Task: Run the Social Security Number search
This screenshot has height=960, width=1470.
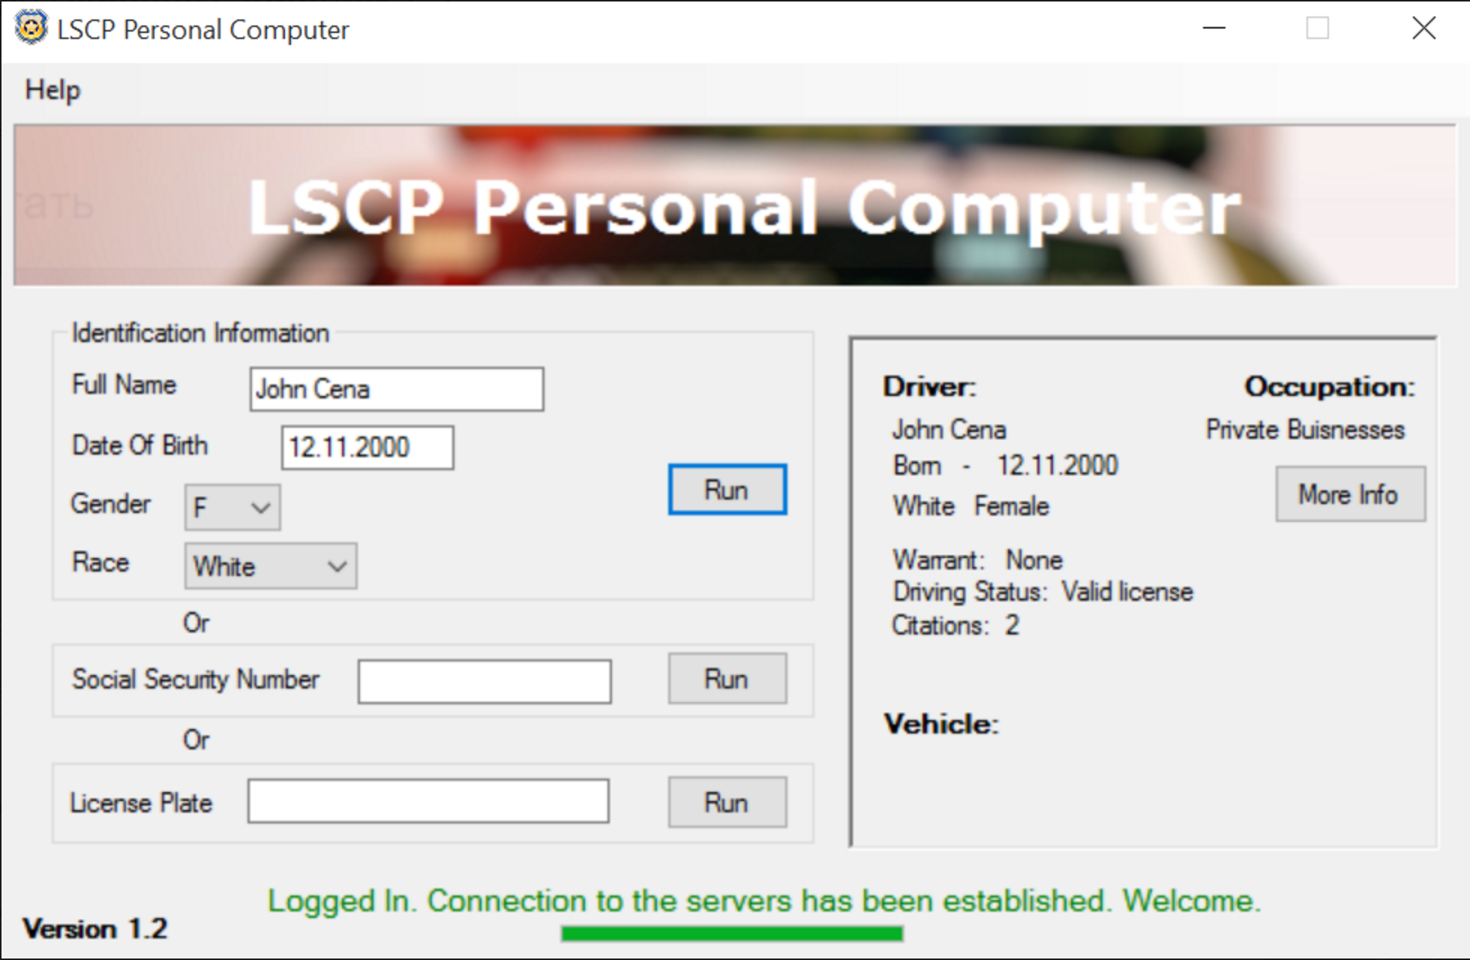Action: [727, 679]
